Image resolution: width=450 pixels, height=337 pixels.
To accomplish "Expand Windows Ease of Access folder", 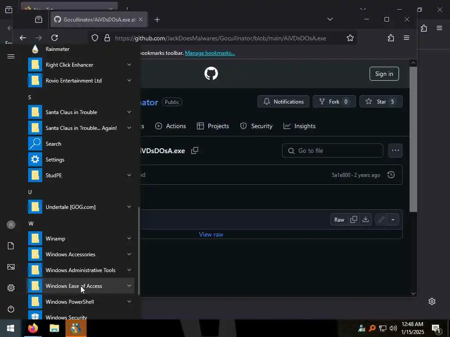I will [x=80, y=286].
